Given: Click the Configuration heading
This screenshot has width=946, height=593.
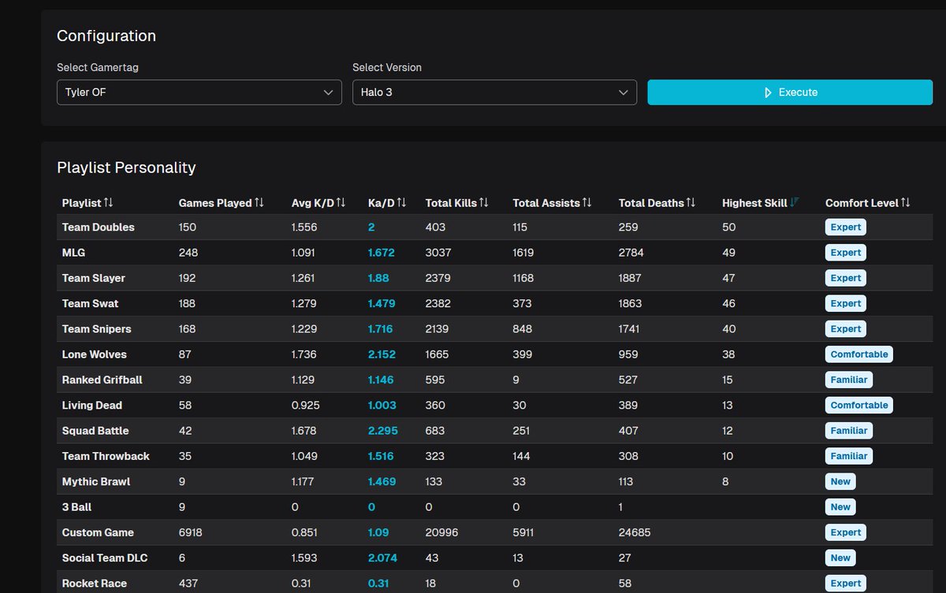Looking at the screenshot, I should pyautogui.click(x=106, y=36).
